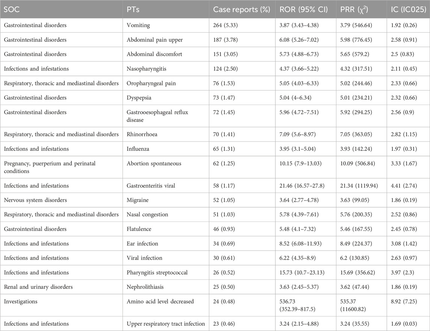Select the Nasopharyngitis row term
430x331 pixels.
coord(145,68)
